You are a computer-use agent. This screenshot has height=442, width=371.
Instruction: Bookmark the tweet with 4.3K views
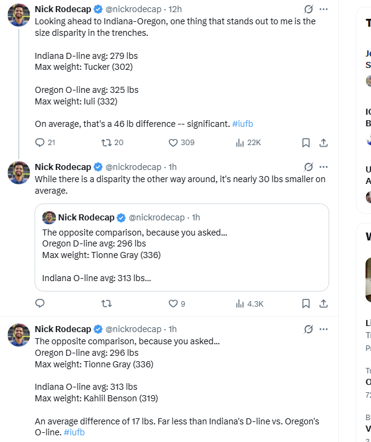(306, 304)
